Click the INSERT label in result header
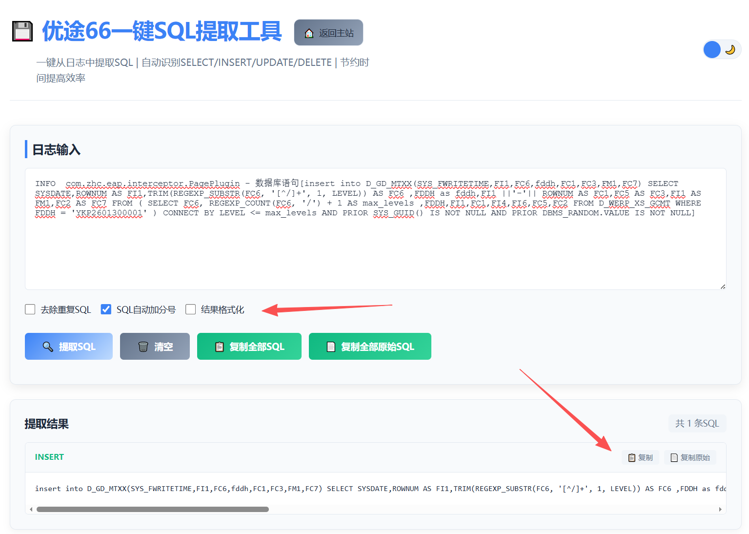This screenshot has height=534, width=749. coord(49,457)
